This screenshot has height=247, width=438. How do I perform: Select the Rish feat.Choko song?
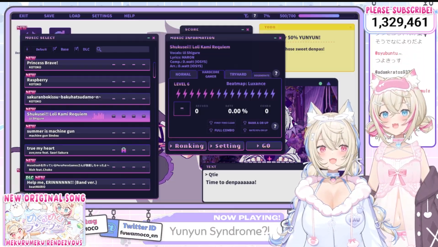(x=87, y=167)
